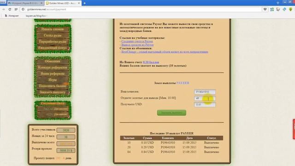Click the 0.10 USD amount in the payouts table

[x=147, y=142]
